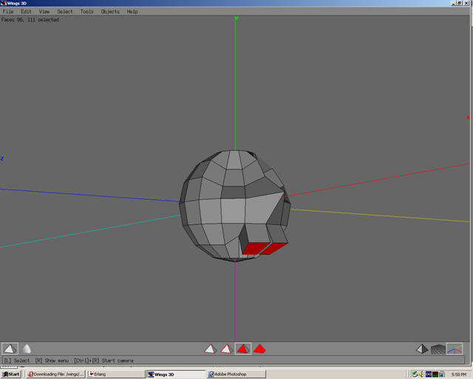Select body selection mode red pyramid
This screenshot has width=473, height=379.
pyautogui.click(x=259, y=349)
